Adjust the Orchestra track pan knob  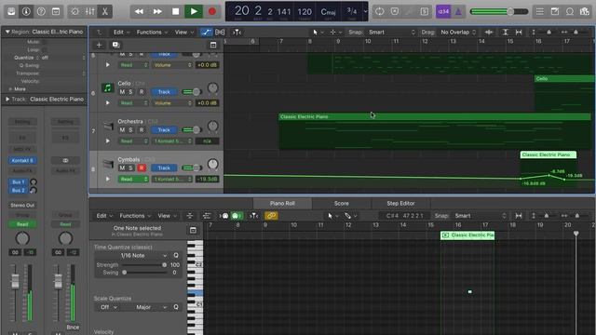213,126
